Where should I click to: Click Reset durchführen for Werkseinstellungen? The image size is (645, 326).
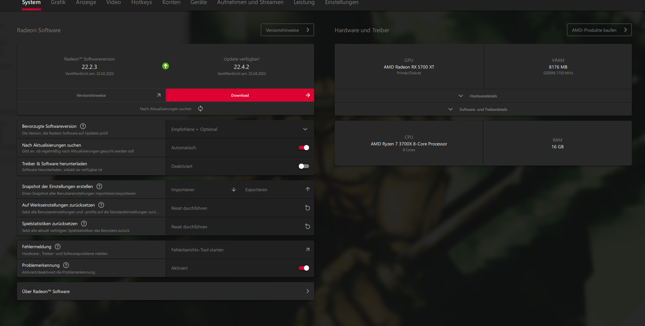[240, 208]
